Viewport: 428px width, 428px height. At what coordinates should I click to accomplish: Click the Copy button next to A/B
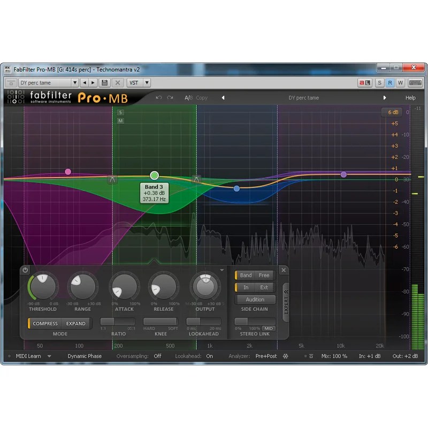202,98
